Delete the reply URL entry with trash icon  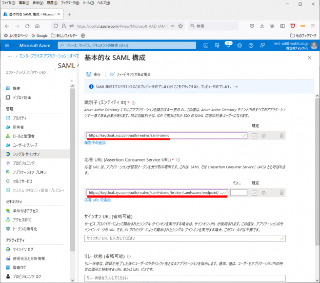pos(282,193)
